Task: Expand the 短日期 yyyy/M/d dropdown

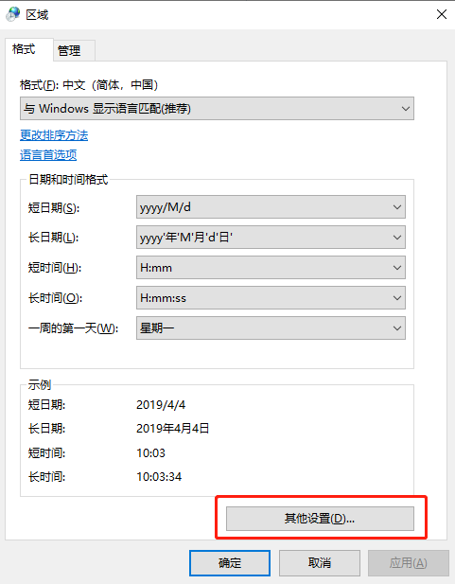Action: click(x=271, y=206)
